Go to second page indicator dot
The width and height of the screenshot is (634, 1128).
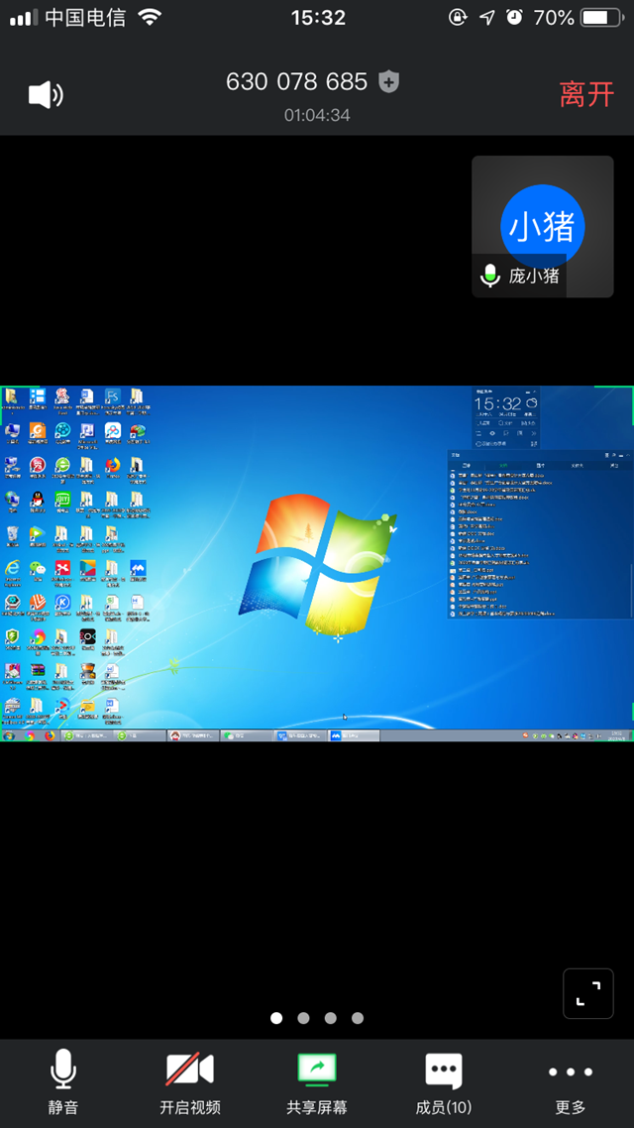click(x=303, y=1018)
